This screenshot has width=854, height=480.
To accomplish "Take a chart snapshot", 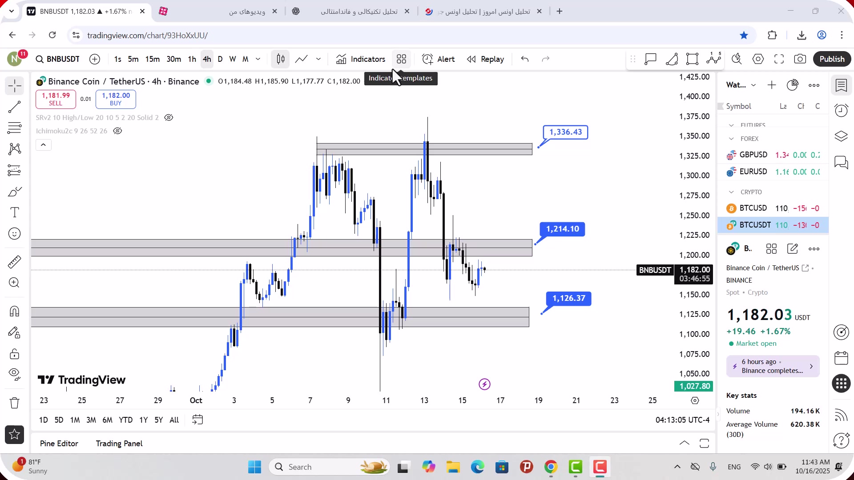I will coord(800,59).
